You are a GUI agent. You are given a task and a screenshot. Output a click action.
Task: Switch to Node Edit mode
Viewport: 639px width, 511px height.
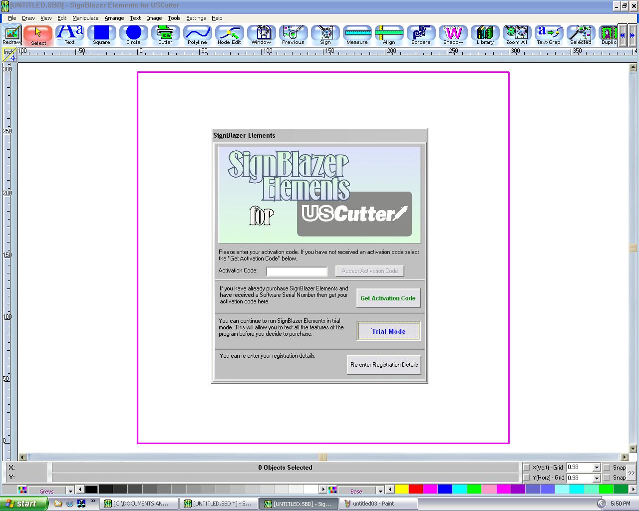(229, 33)
